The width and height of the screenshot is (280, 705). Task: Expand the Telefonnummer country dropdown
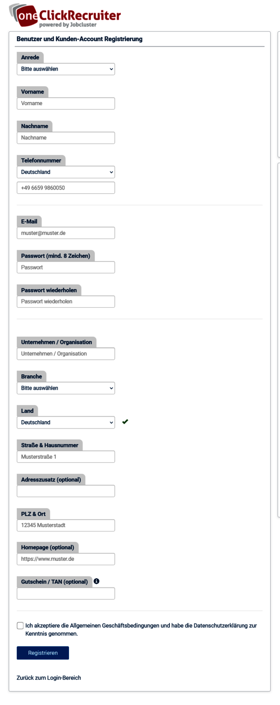[66, 172]
